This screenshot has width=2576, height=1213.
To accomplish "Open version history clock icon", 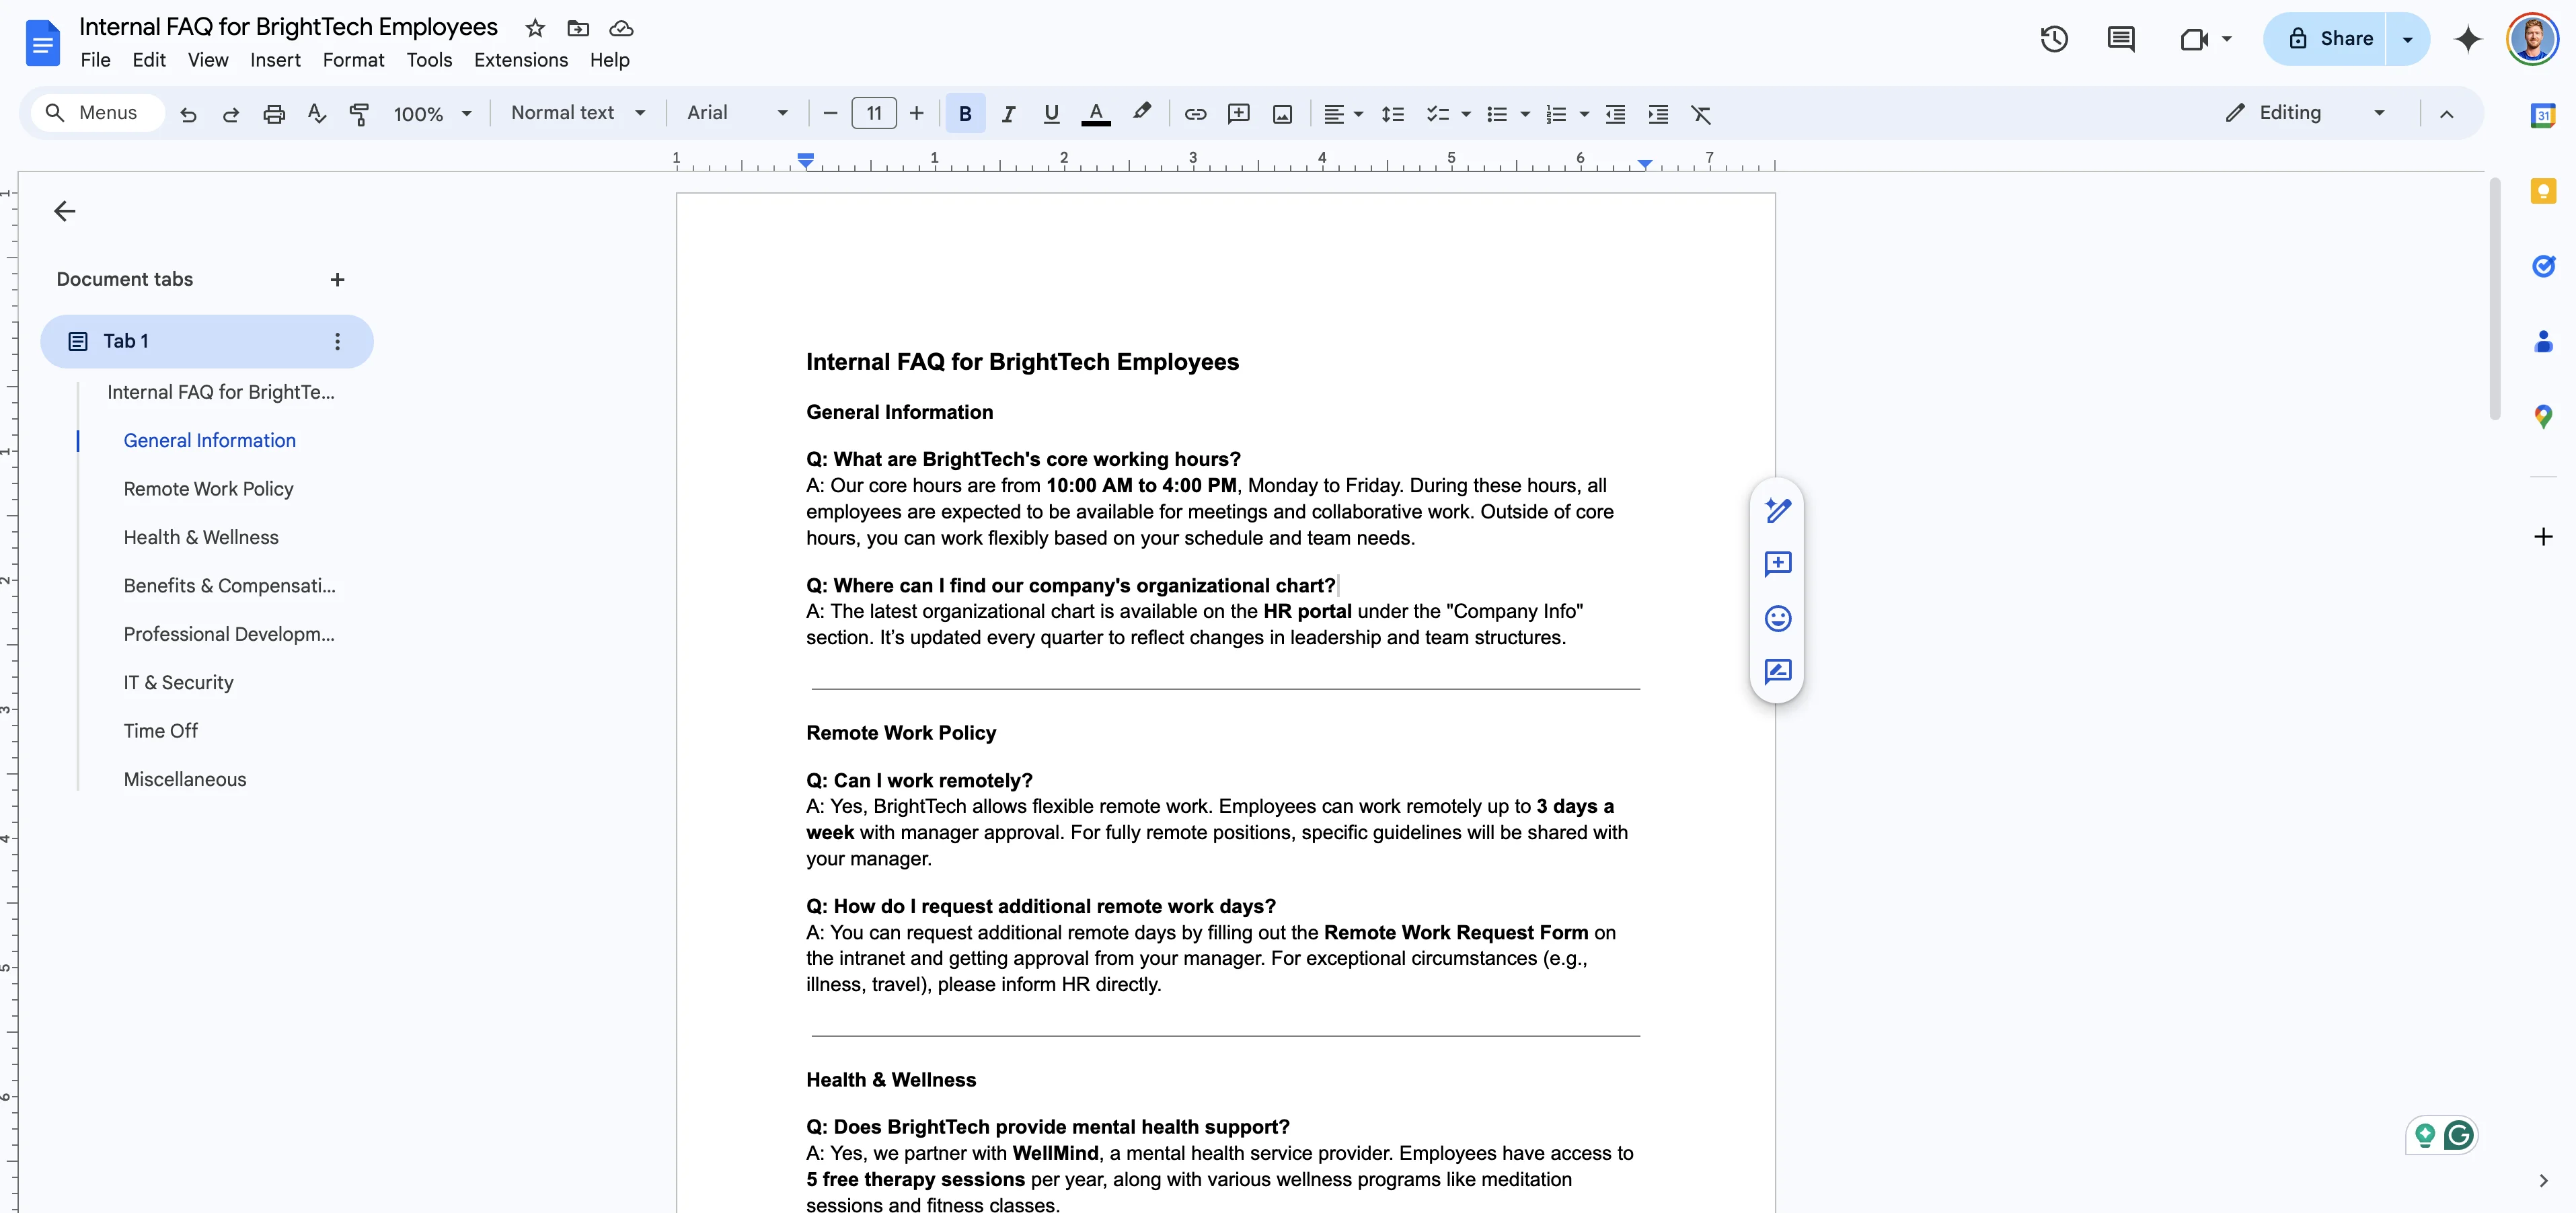I will (2054, 39).
